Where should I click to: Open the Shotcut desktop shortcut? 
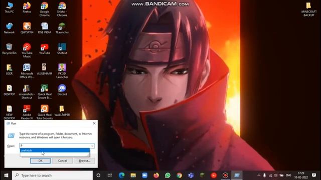tap(62, 49)
